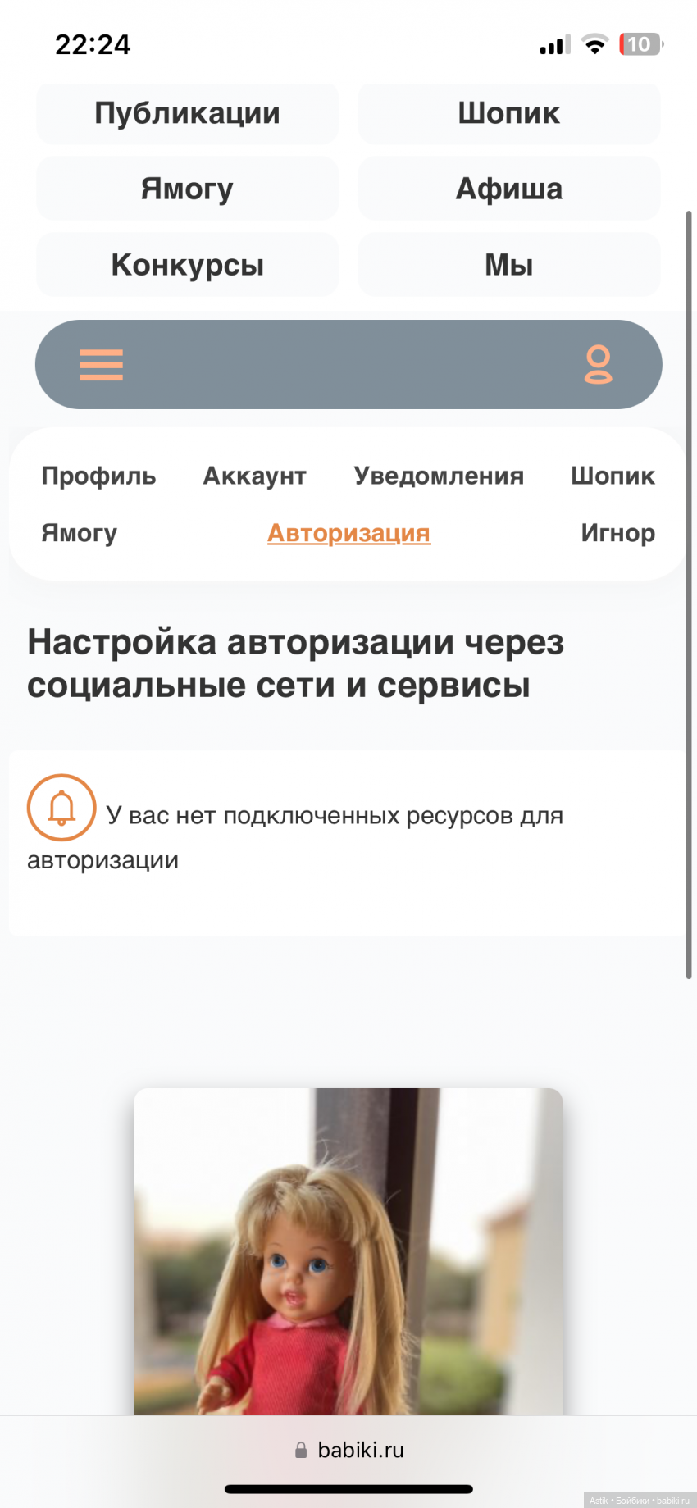The image size is (697, 1508).
Task: Switch to the Профиль tab
Action: [x=98, y=476]
